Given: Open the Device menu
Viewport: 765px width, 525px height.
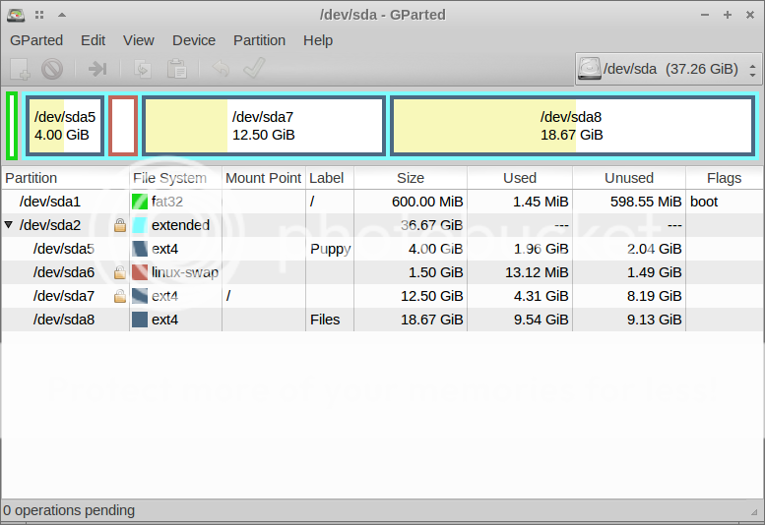Looking at the screenshot, I should click(x=193, y=40).
